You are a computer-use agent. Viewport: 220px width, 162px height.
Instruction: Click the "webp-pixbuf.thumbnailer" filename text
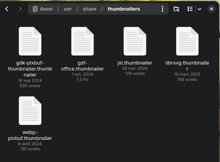click(30, 135)
